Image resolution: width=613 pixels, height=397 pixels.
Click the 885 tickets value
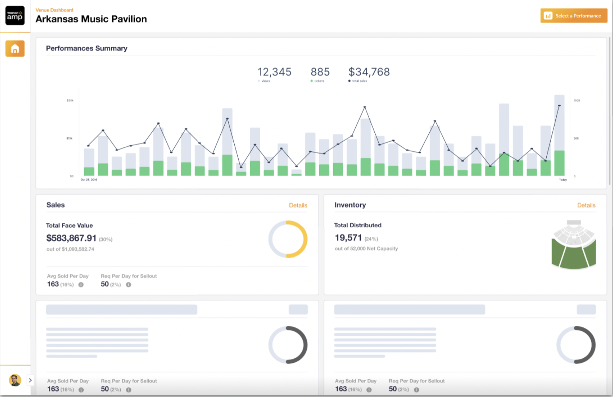click(x=320, y=72)
